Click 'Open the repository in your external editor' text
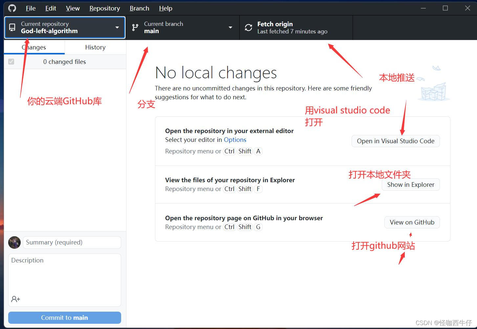 pyautogui.click(x=229, y=131)
